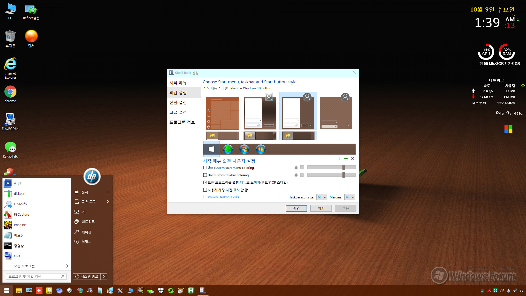Open the white shield taskbar icon

pos(161,291)
